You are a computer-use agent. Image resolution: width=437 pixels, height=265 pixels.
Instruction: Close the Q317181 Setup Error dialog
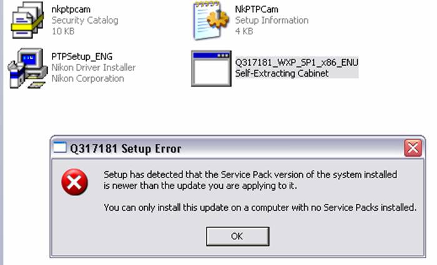pyautogui.click(x=413, y=148)
